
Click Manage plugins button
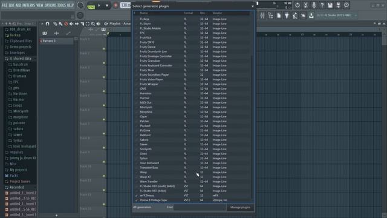pyautogui.click(x=240, y=207)
